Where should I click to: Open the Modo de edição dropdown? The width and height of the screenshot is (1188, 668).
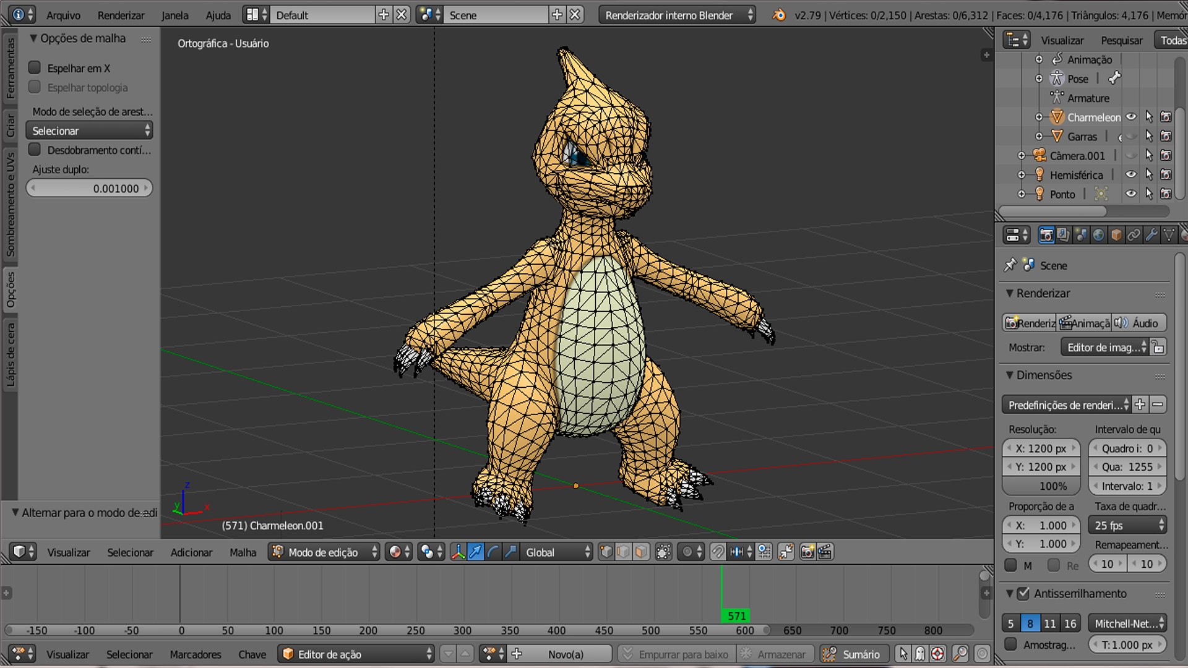coord(324,552)
